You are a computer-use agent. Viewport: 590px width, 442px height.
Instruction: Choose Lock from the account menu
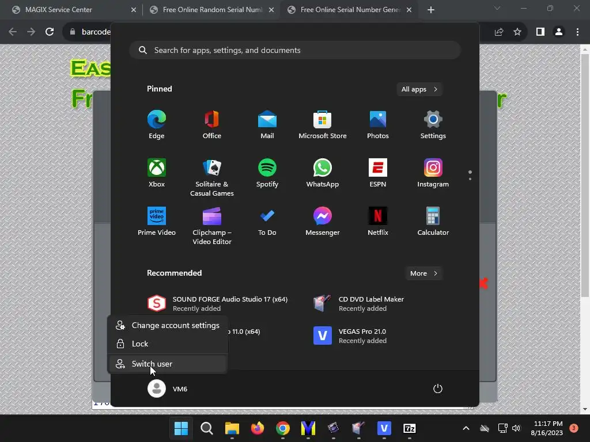coord(168,344)
